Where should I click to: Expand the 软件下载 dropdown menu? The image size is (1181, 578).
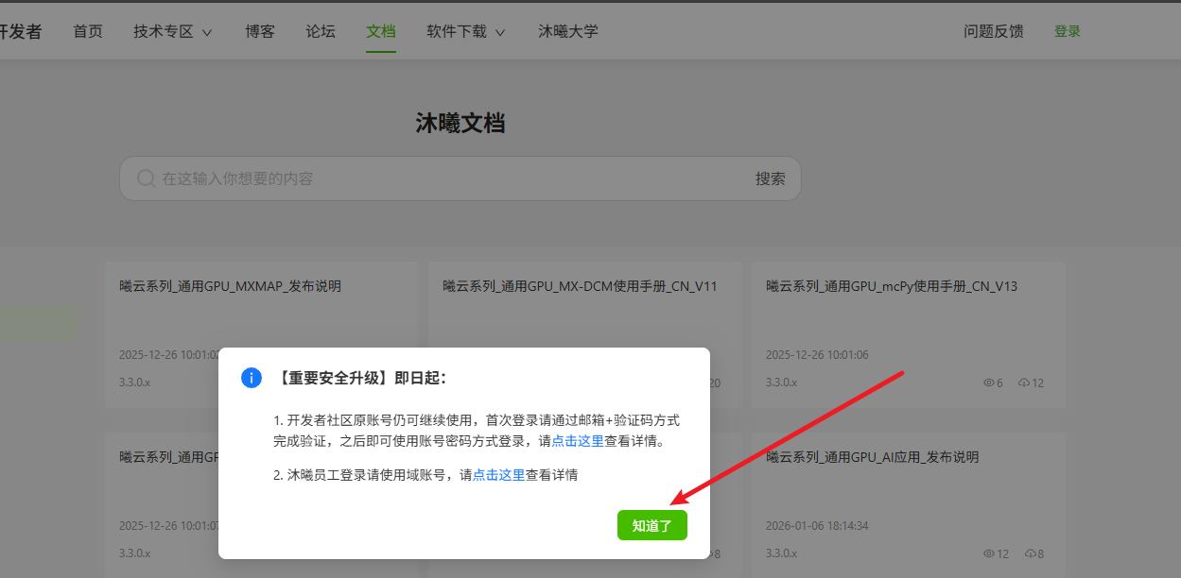coord(465,31)
